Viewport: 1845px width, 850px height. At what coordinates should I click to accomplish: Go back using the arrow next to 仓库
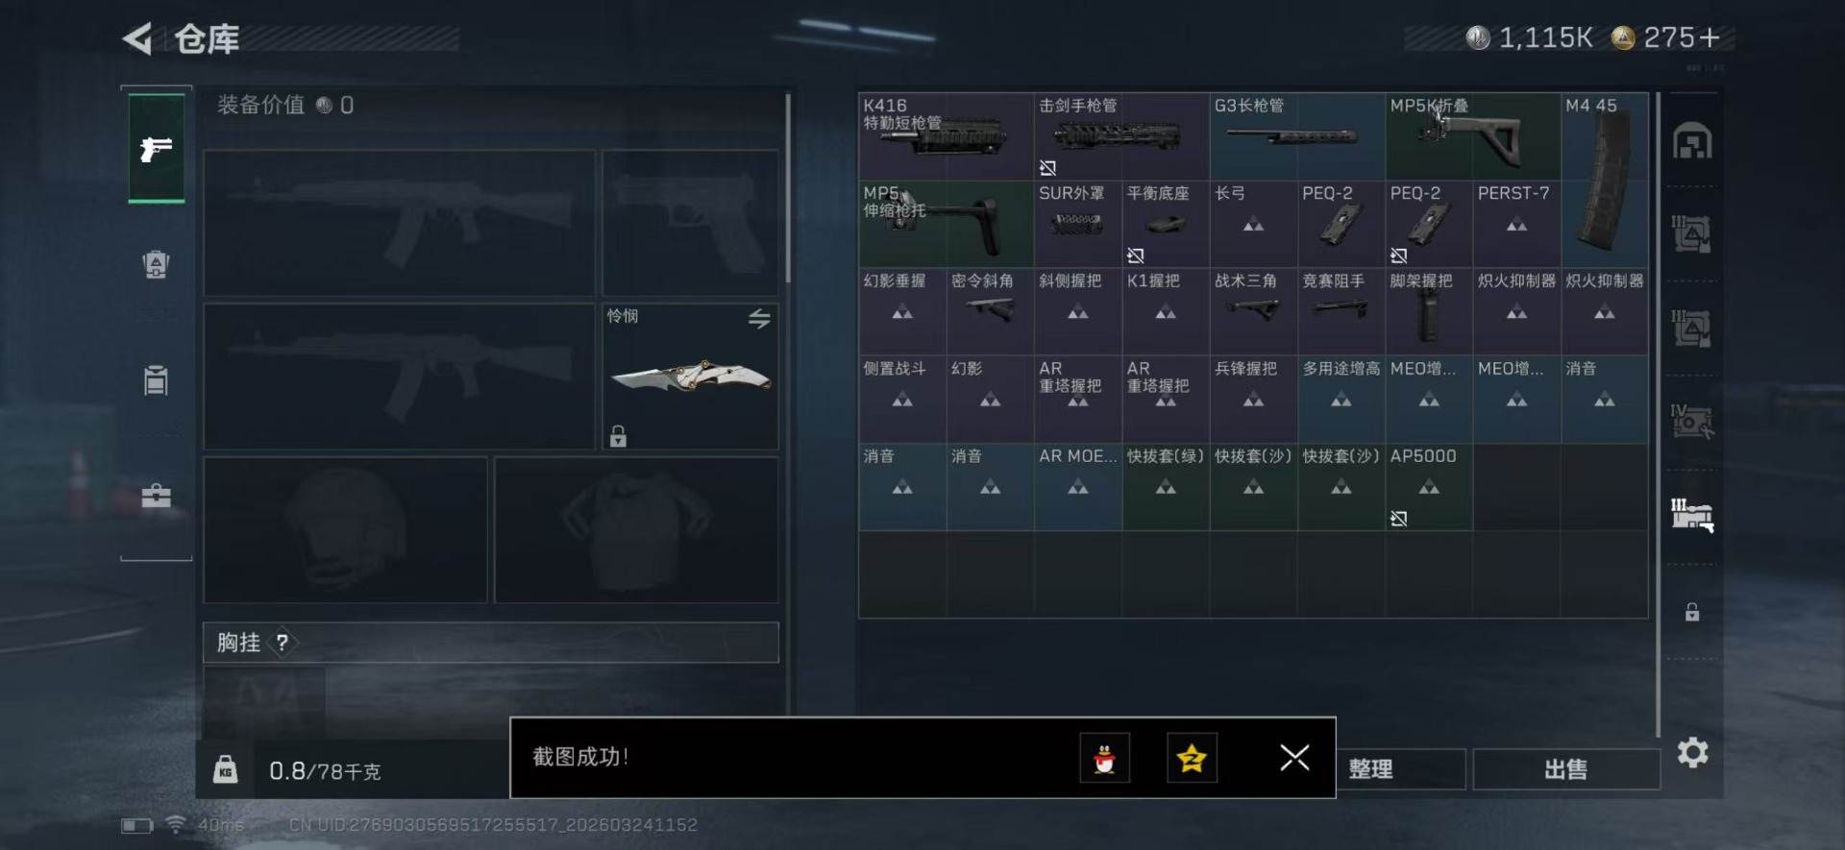(137, 39)
